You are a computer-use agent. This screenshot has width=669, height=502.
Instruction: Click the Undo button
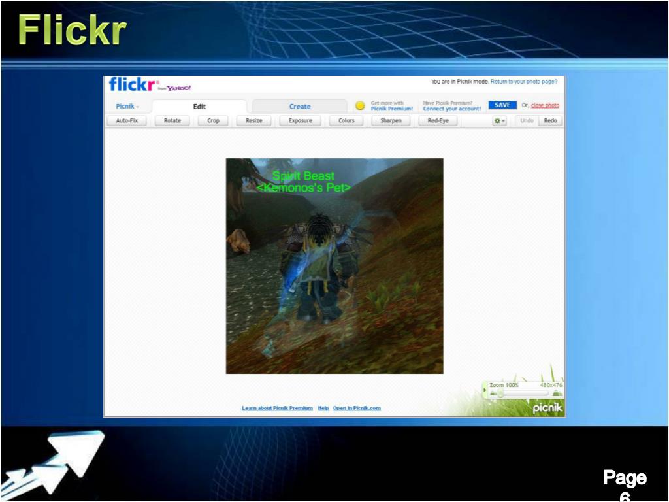tap(527, 121)
